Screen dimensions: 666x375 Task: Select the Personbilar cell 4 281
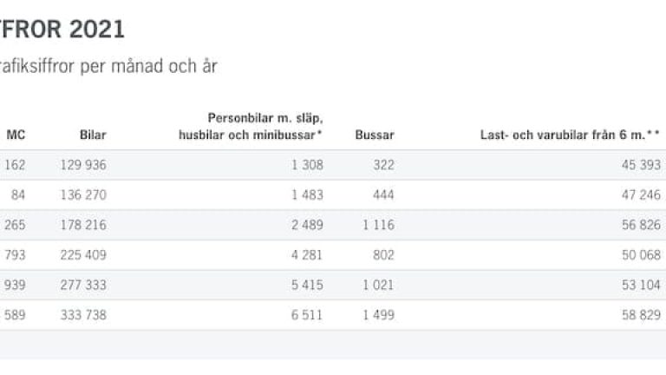[x=307, y=255]
